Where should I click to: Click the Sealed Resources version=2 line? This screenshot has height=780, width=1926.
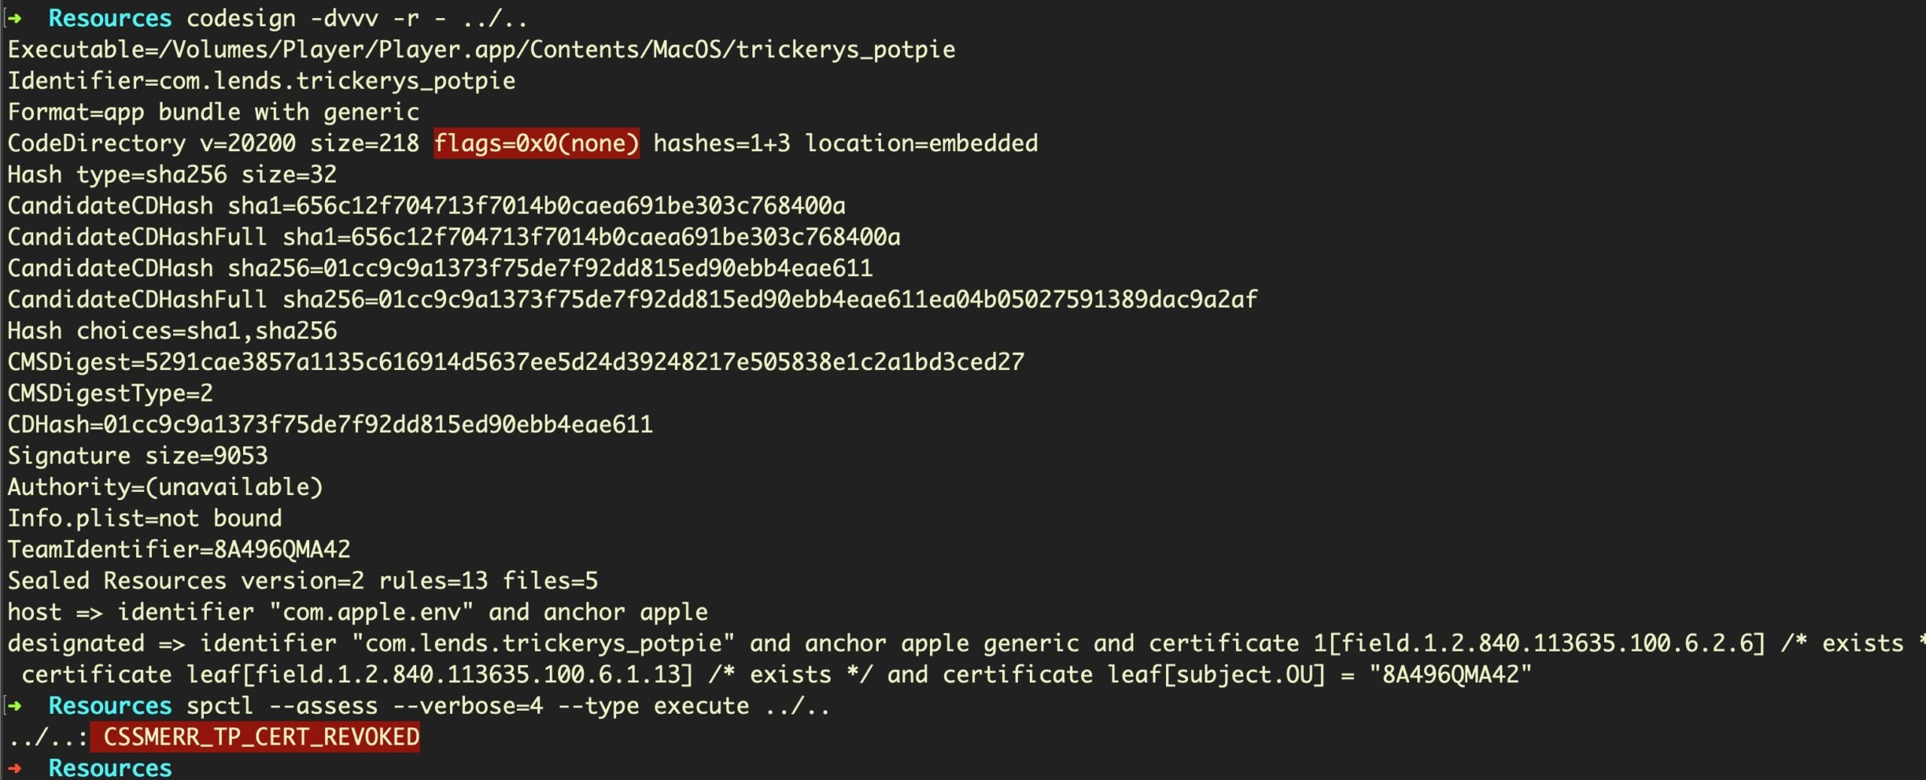pyautogui.click(x=302, y=581)
